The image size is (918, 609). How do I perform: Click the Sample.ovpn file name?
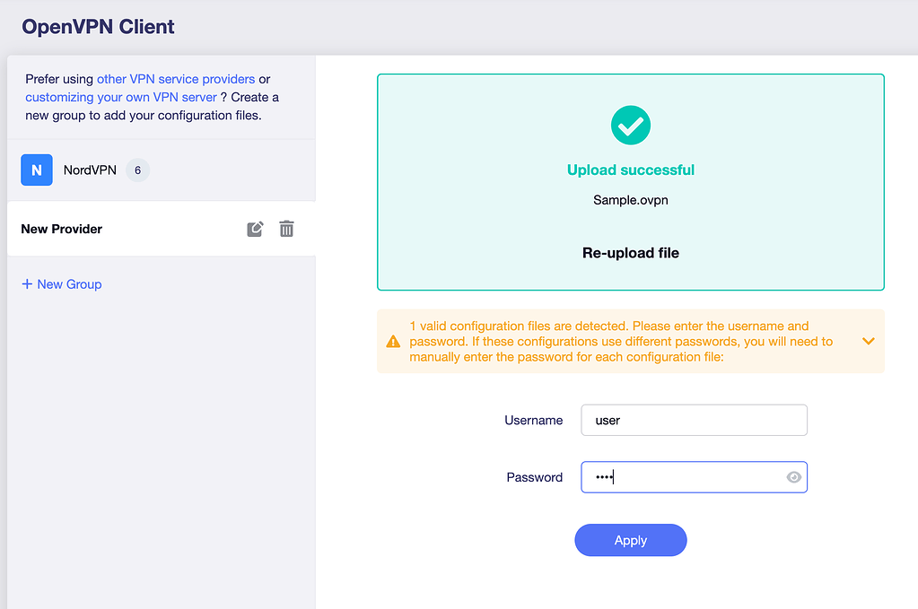[x=631, y=200]
